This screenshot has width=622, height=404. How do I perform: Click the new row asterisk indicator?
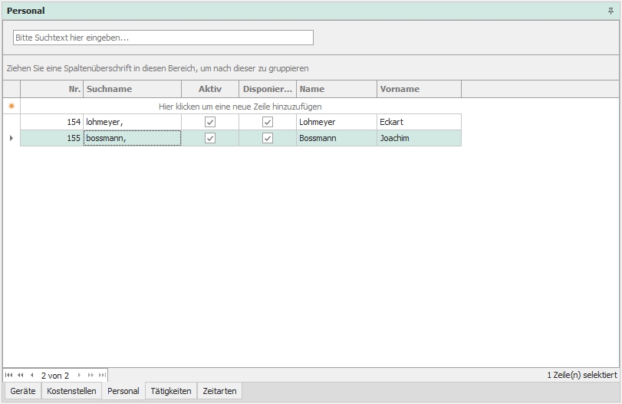click(x=11, y=107)
